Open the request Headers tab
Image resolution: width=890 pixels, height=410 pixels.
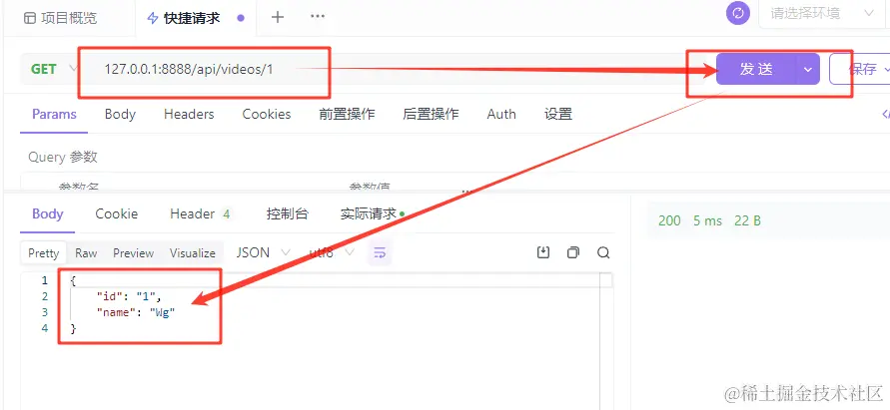click(x=189, y=114)
